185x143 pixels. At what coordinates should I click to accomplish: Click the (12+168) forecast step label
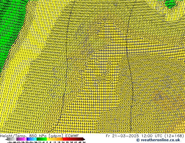(x=174, y=136)
